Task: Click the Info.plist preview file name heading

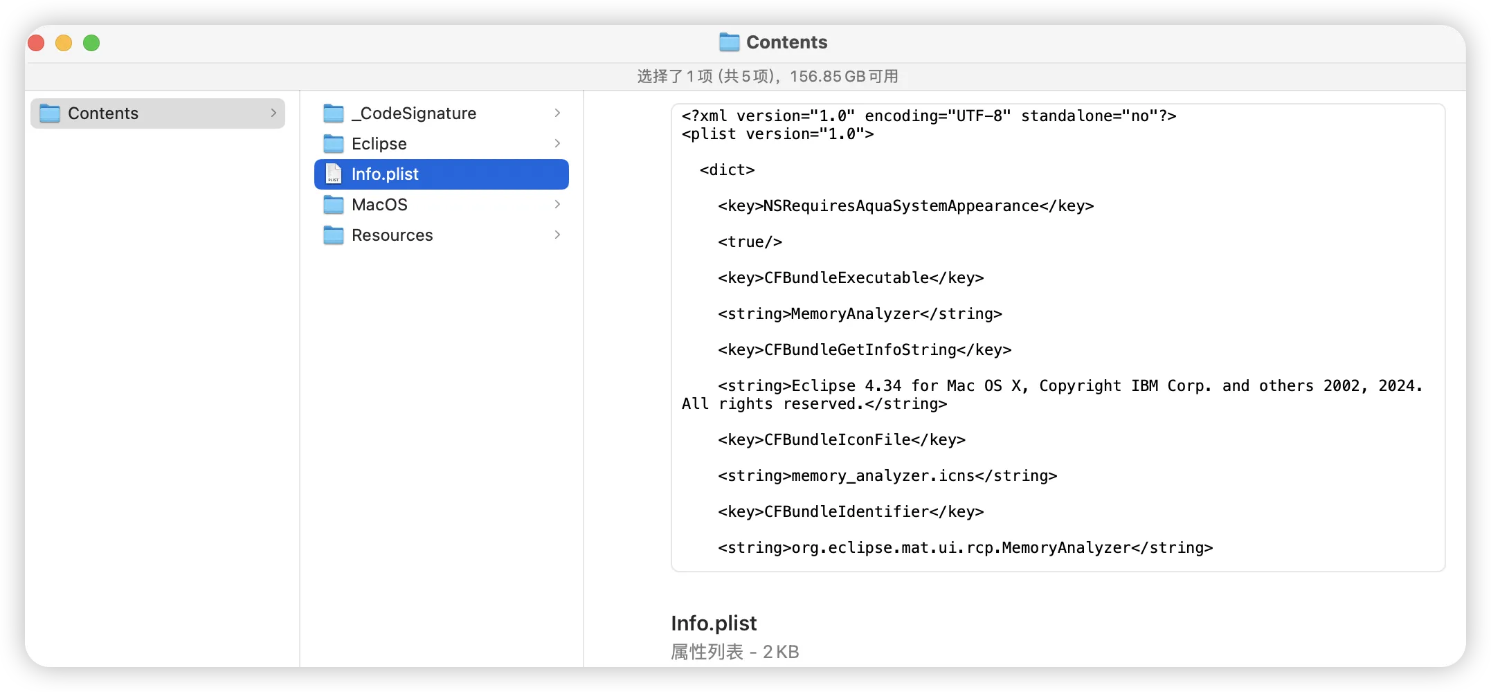Action: click(x=714, y=623)
